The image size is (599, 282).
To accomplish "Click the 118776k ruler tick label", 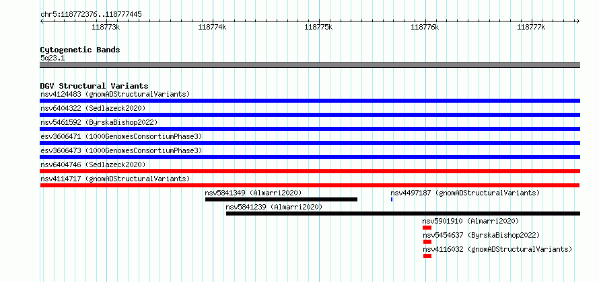I will pos(425,27).
